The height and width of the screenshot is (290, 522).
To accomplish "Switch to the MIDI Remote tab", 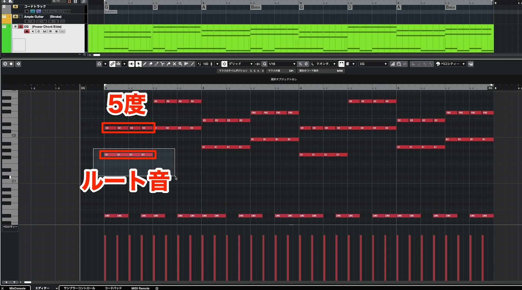I will pos(140,288).
